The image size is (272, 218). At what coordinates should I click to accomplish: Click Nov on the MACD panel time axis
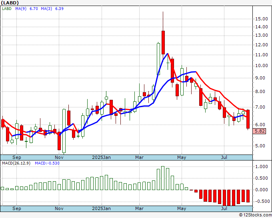click(x=59, y=208)
